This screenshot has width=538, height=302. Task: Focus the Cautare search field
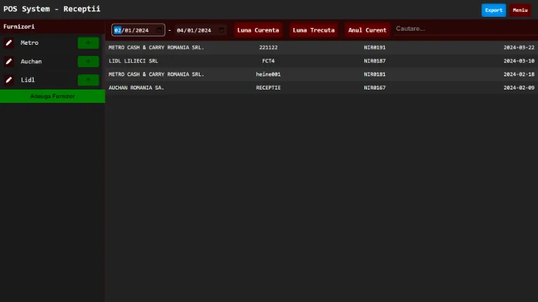click(x=462, y=29)
